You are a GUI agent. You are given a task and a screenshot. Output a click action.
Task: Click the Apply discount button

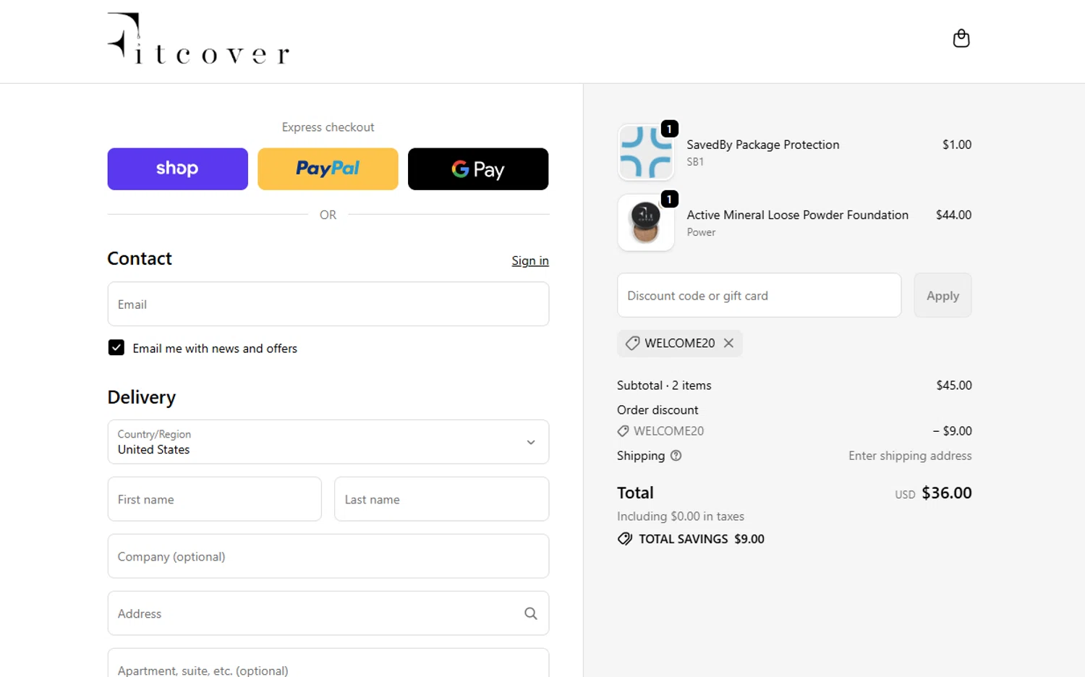point(943,295)
